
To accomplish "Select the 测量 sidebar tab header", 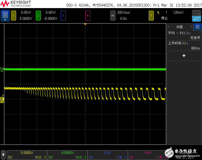I will [x=180, y=27].
